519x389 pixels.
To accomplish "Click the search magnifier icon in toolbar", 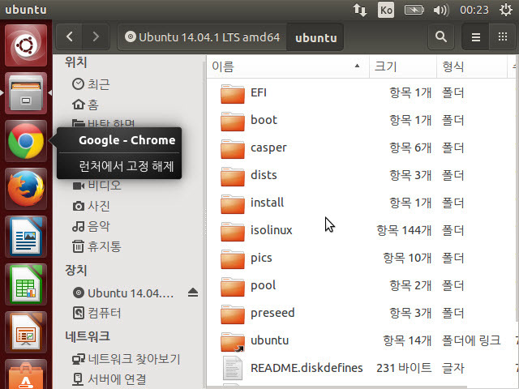I will pos(440,36).
